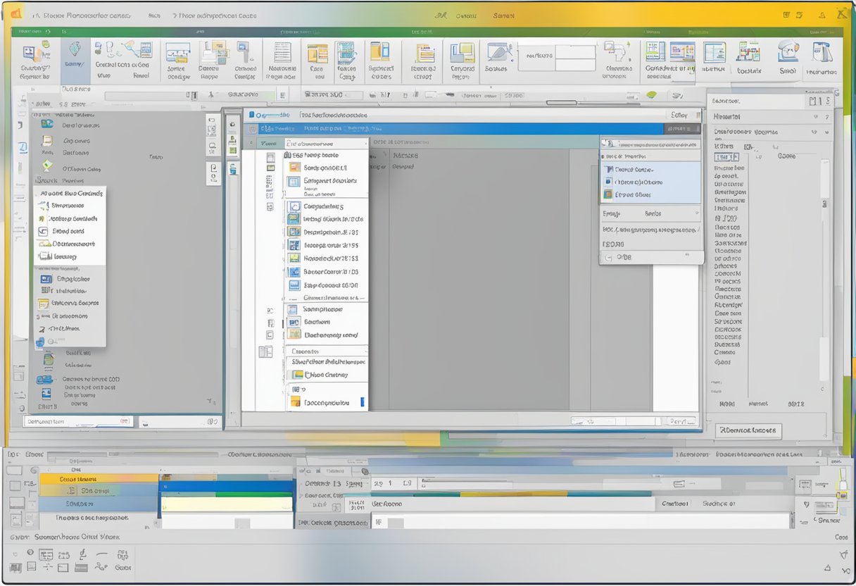Expand the dropdown at the dialog's top field
Screen dimensions: 856x586
click(366, 142)
